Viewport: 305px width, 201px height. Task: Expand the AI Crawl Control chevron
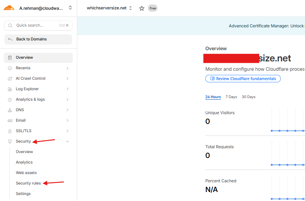coord(68,79)
